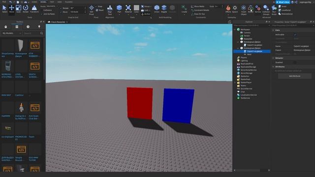315x177 pixels.
Task: Toggle Draw On Top option
Action: click(198, 14)
